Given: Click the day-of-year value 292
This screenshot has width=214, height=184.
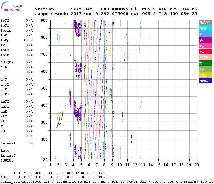Looking at the screenshot, I should [105, 14].
